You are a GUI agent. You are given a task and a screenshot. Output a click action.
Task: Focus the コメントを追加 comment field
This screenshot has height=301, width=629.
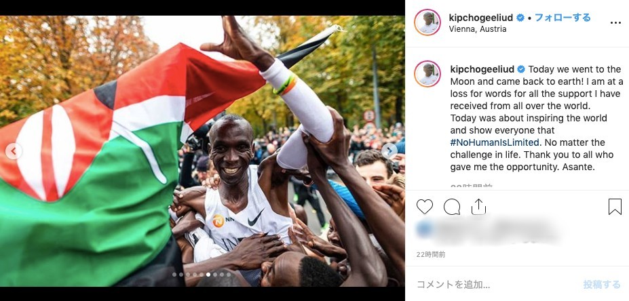[x=453, y=285]
